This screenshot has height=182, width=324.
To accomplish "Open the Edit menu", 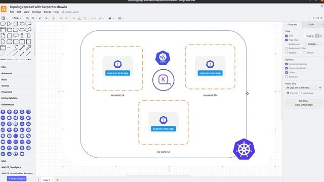I will [x=19, y=12].
